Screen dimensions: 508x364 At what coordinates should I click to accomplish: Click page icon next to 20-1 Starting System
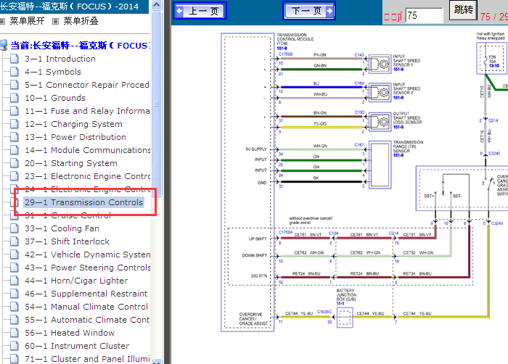tap(15, 163)
